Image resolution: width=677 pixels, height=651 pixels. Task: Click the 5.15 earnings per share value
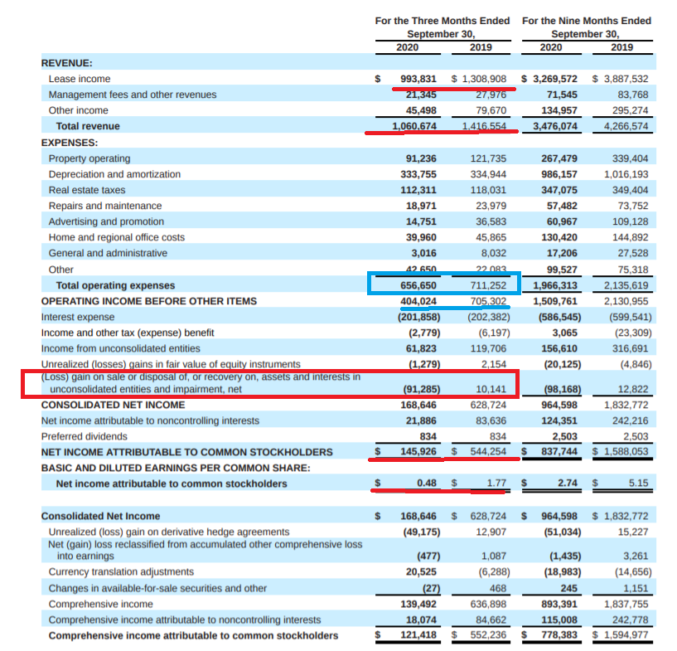[639, 483]
